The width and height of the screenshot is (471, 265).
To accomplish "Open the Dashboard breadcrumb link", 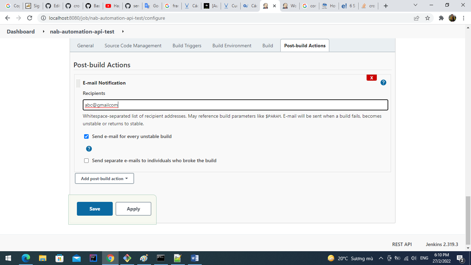I will click(x=21, y=31).
